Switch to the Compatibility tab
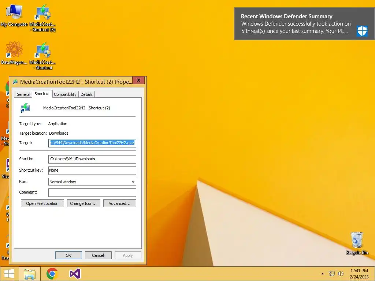Image resolution: width=375 pixels, height=281 pixels. tap(65, 94)
